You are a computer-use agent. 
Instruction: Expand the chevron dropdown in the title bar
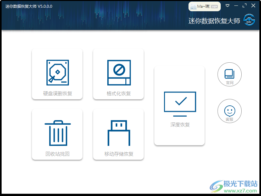[x=228, y=5]
